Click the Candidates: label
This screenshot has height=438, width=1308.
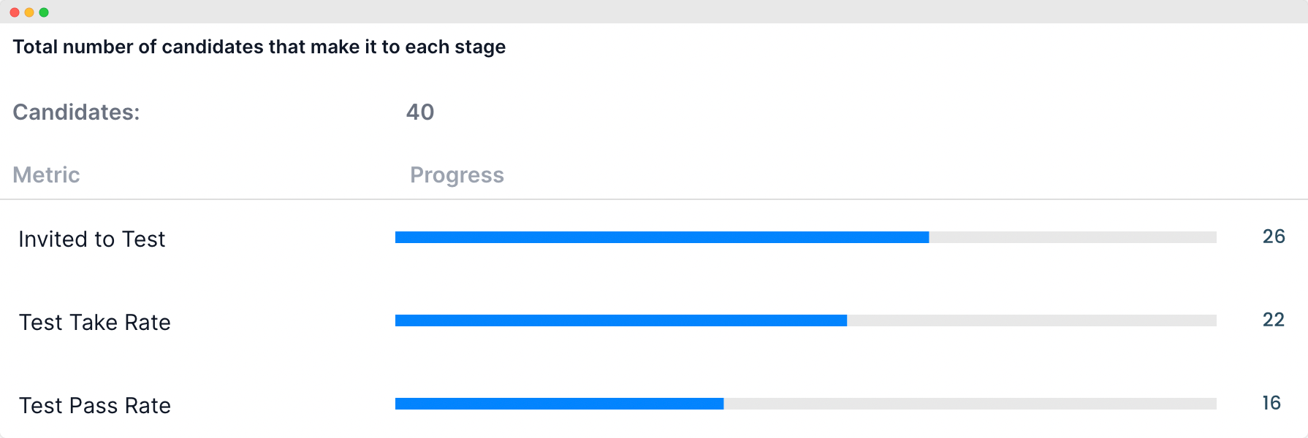(x=76, y=112)
